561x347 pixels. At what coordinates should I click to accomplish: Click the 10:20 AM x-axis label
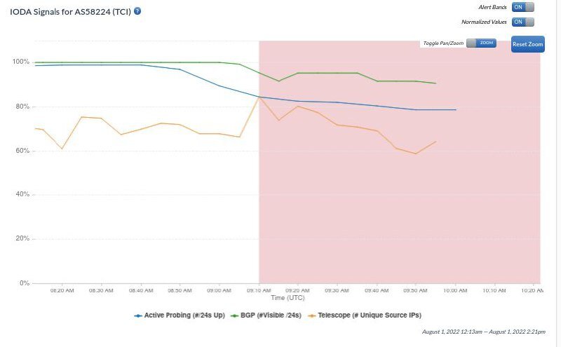click(x=532, y=290)
